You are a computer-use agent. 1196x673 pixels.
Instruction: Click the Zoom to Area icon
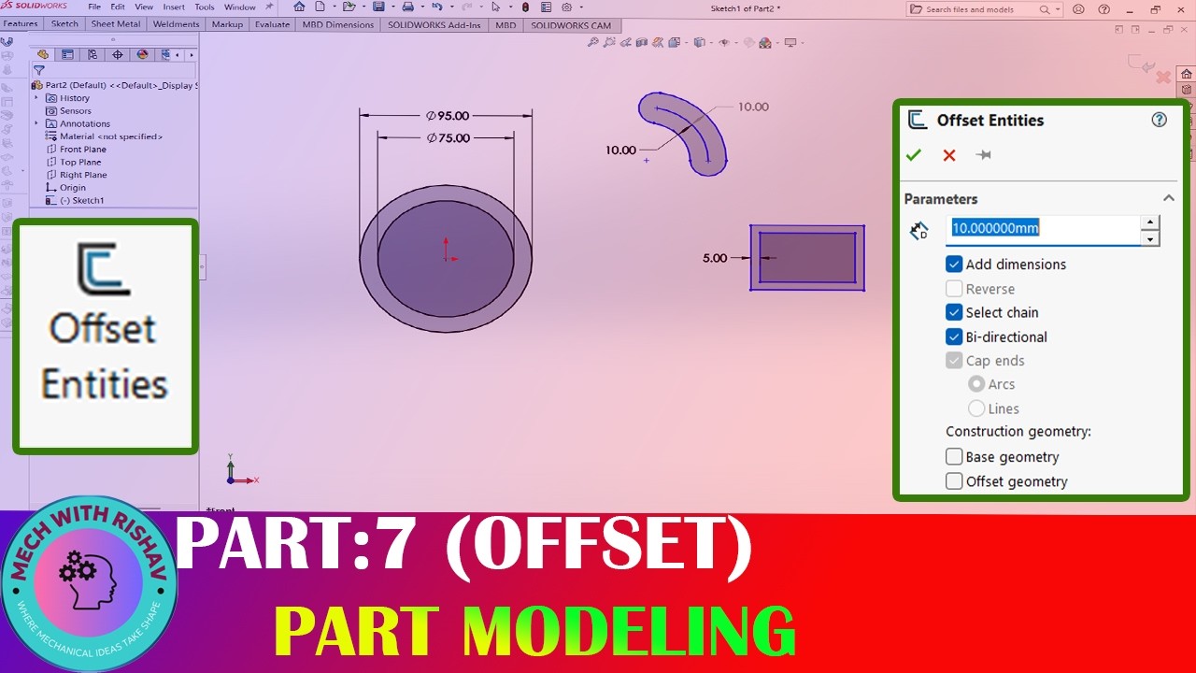point(609,42)
